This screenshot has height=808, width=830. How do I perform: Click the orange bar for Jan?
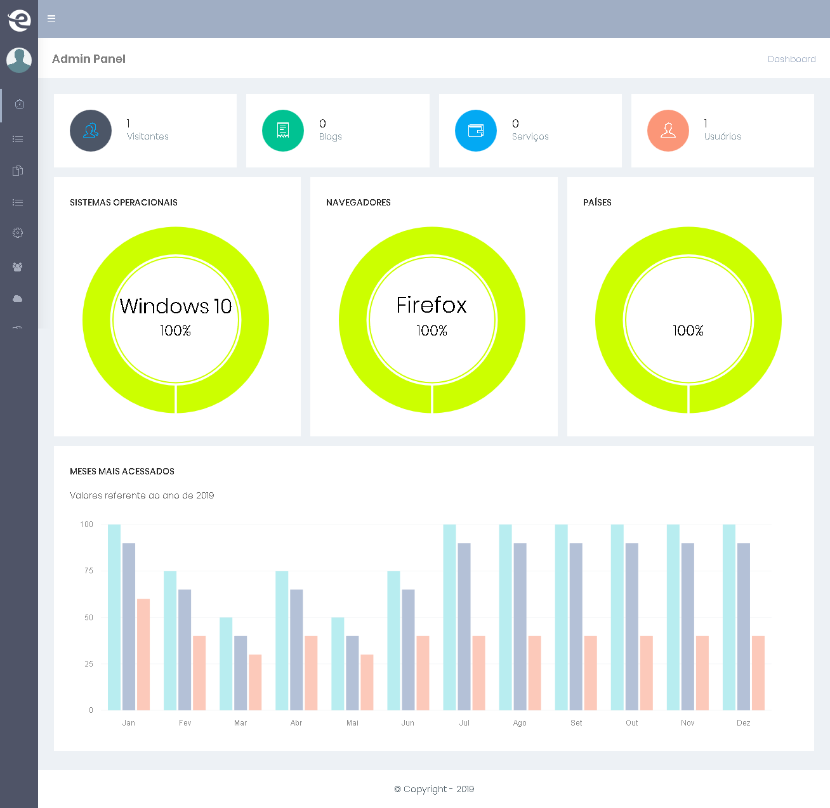143,655
